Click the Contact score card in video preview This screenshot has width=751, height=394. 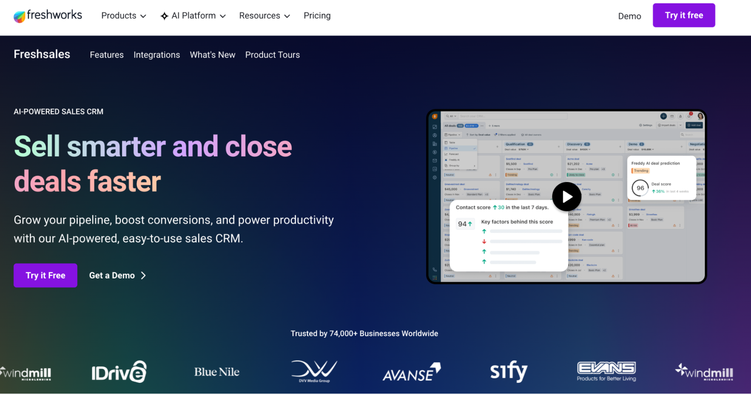click(509, 236)
